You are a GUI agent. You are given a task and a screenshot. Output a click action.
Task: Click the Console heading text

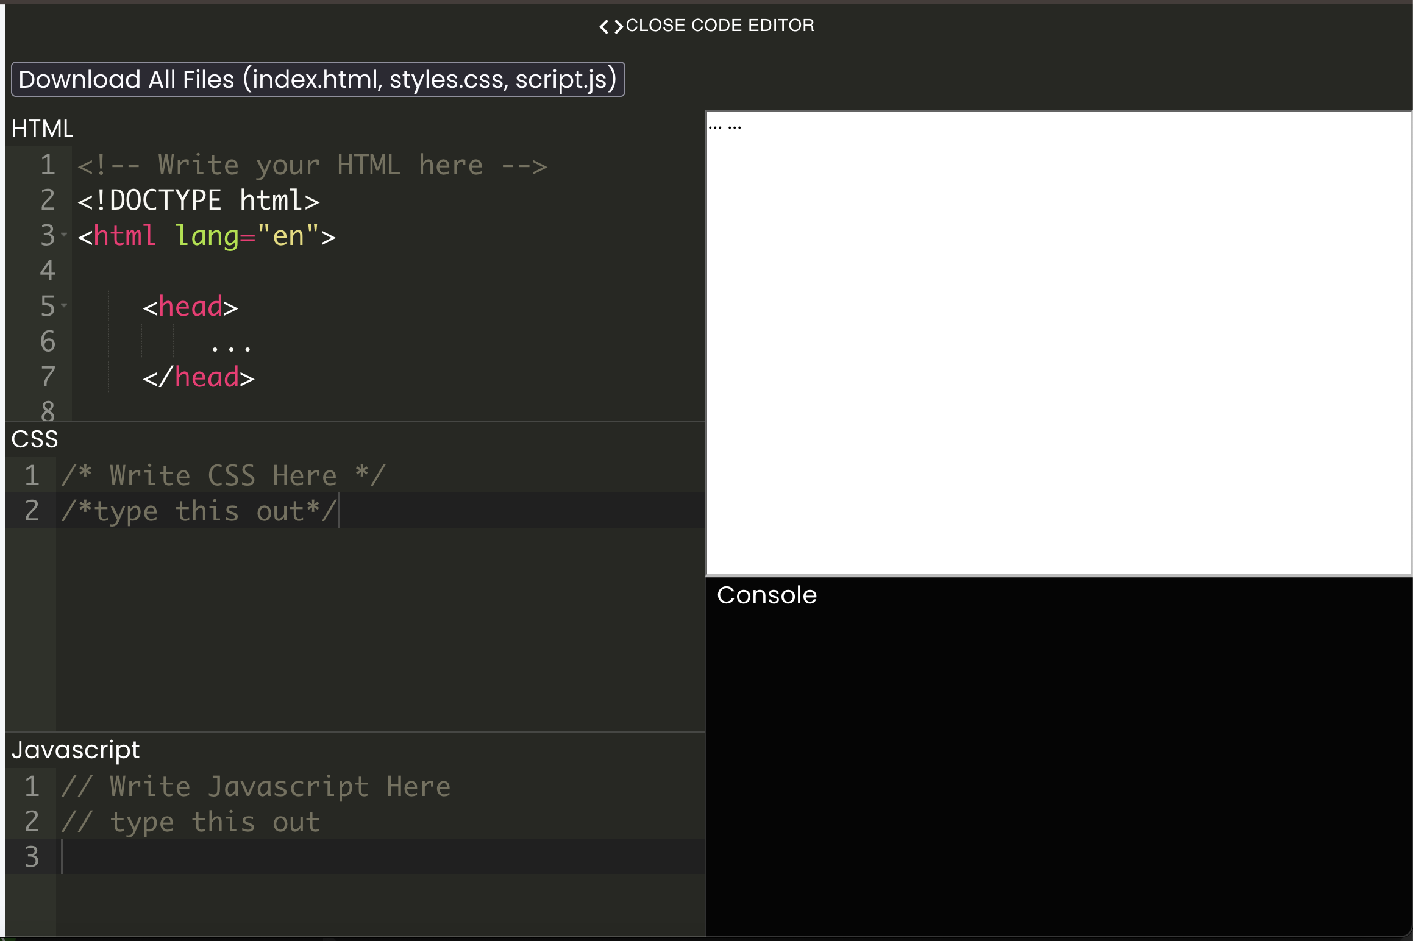tap(766, 595)
